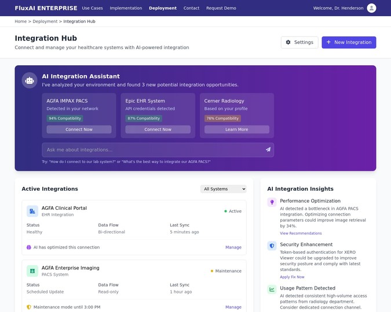Click the Active status label
Viewport: 391px width, 312px height.
pos(235,211)
